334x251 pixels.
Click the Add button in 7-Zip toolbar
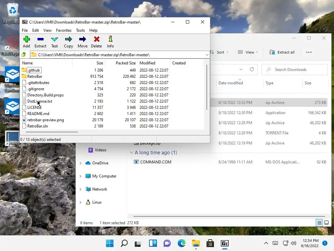(x=26, y=42)
